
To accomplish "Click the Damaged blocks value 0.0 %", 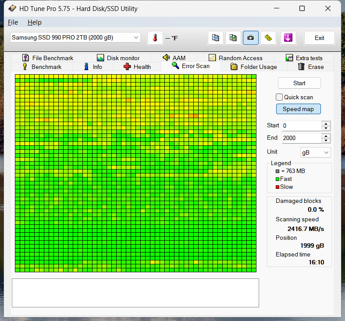I will (316, 209).
